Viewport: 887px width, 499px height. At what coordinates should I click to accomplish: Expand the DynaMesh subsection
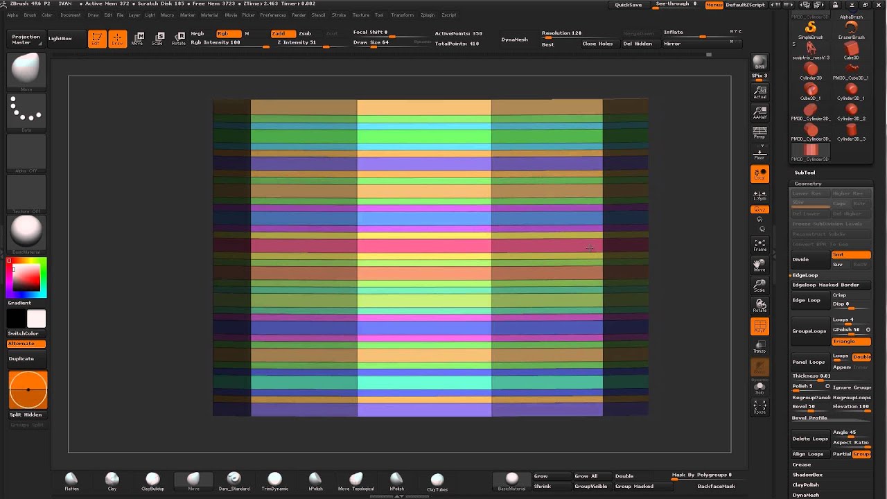click(x=806, y=496)
